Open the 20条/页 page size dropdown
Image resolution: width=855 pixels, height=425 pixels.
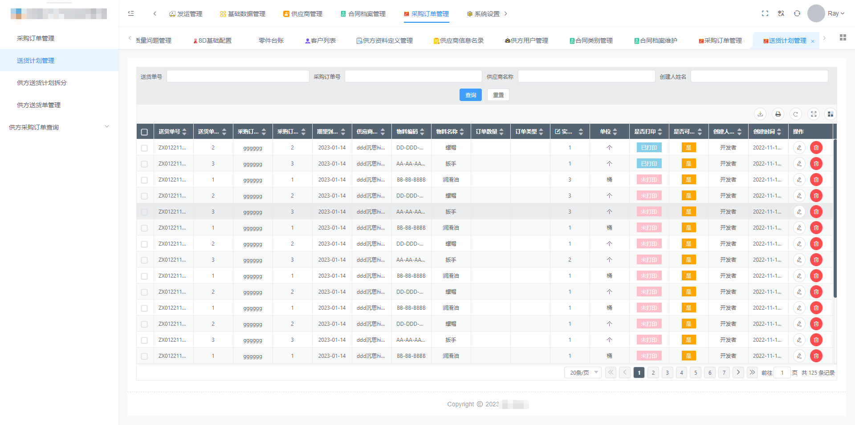pyautogui.click(x=583, y=372)
